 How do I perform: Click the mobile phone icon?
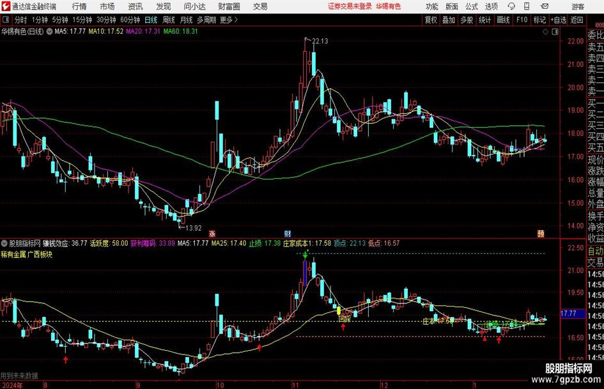[527, 6]
